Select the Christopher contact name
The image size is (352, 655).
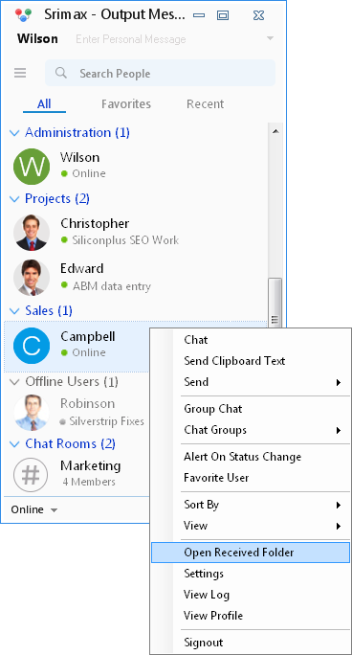click(95, 223)
